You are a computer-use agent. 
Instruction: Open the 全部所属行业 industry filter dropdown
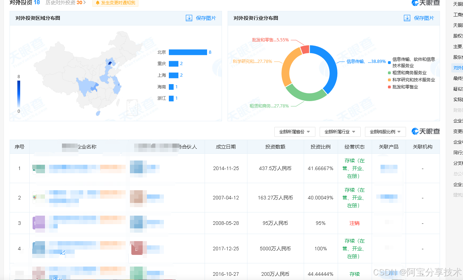coord(340,132)
